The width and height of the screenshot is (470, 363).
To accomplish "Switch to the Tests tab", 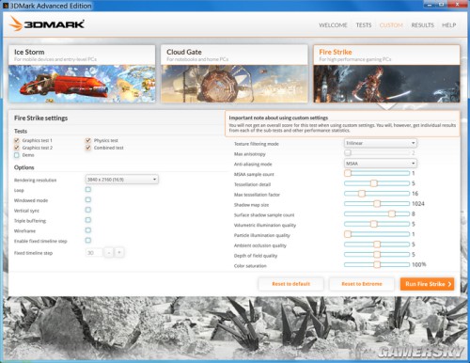I will pos(364,25).
